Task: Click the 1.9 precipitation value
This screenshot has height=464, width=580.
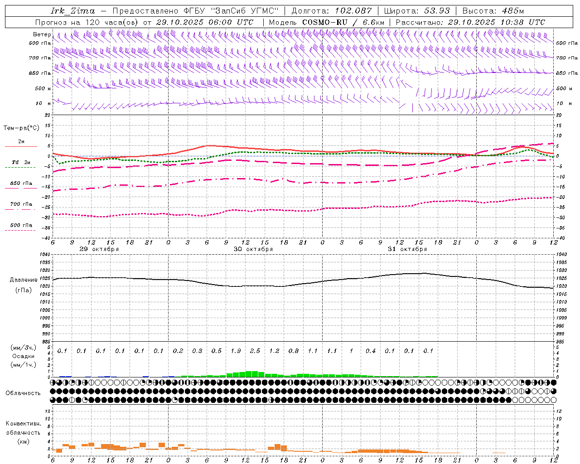Action: [x=236, y=351]
